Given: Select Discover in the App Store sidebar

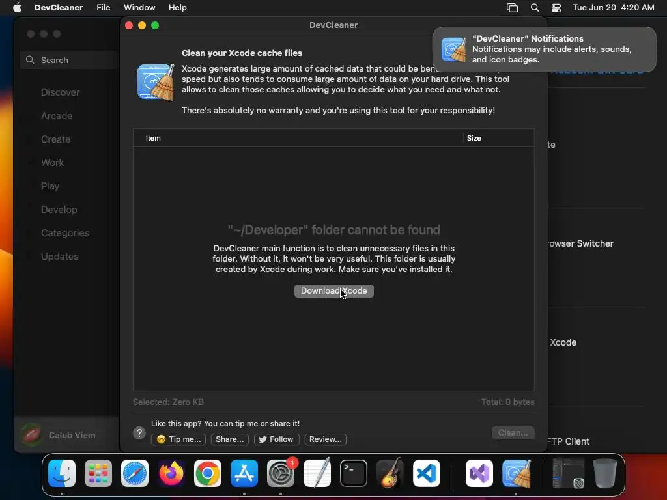Looking at the screenshot, I should [60, 92].
